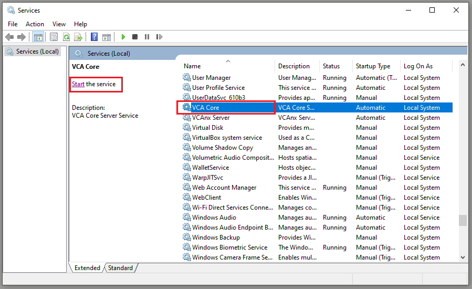Click the Show/Hide Console Tree icon
This screenshot has width=472, height=289.
point(38,37)
